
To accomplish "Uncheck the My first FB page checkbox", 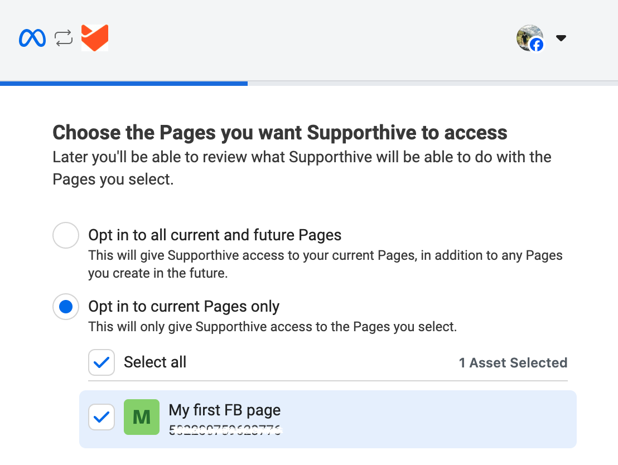I will coord(102,417).
